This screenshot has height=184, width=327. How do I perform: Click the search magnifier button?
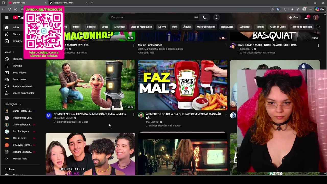coord(205,17)
